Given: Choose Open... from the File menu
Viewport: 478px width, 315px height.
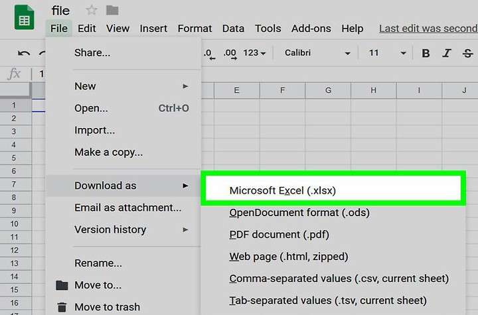Looking at the screenshot, I should click(123, 108).
